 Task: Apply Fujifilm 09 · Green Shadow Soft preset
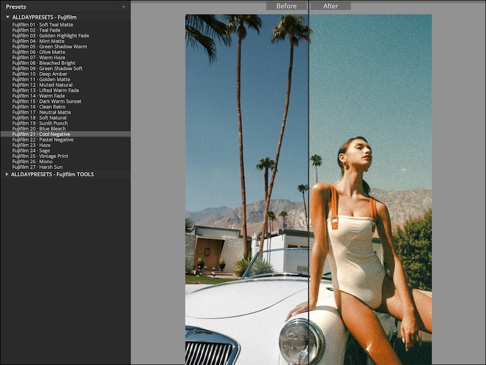pyautogui.click(x=47, y=69)
